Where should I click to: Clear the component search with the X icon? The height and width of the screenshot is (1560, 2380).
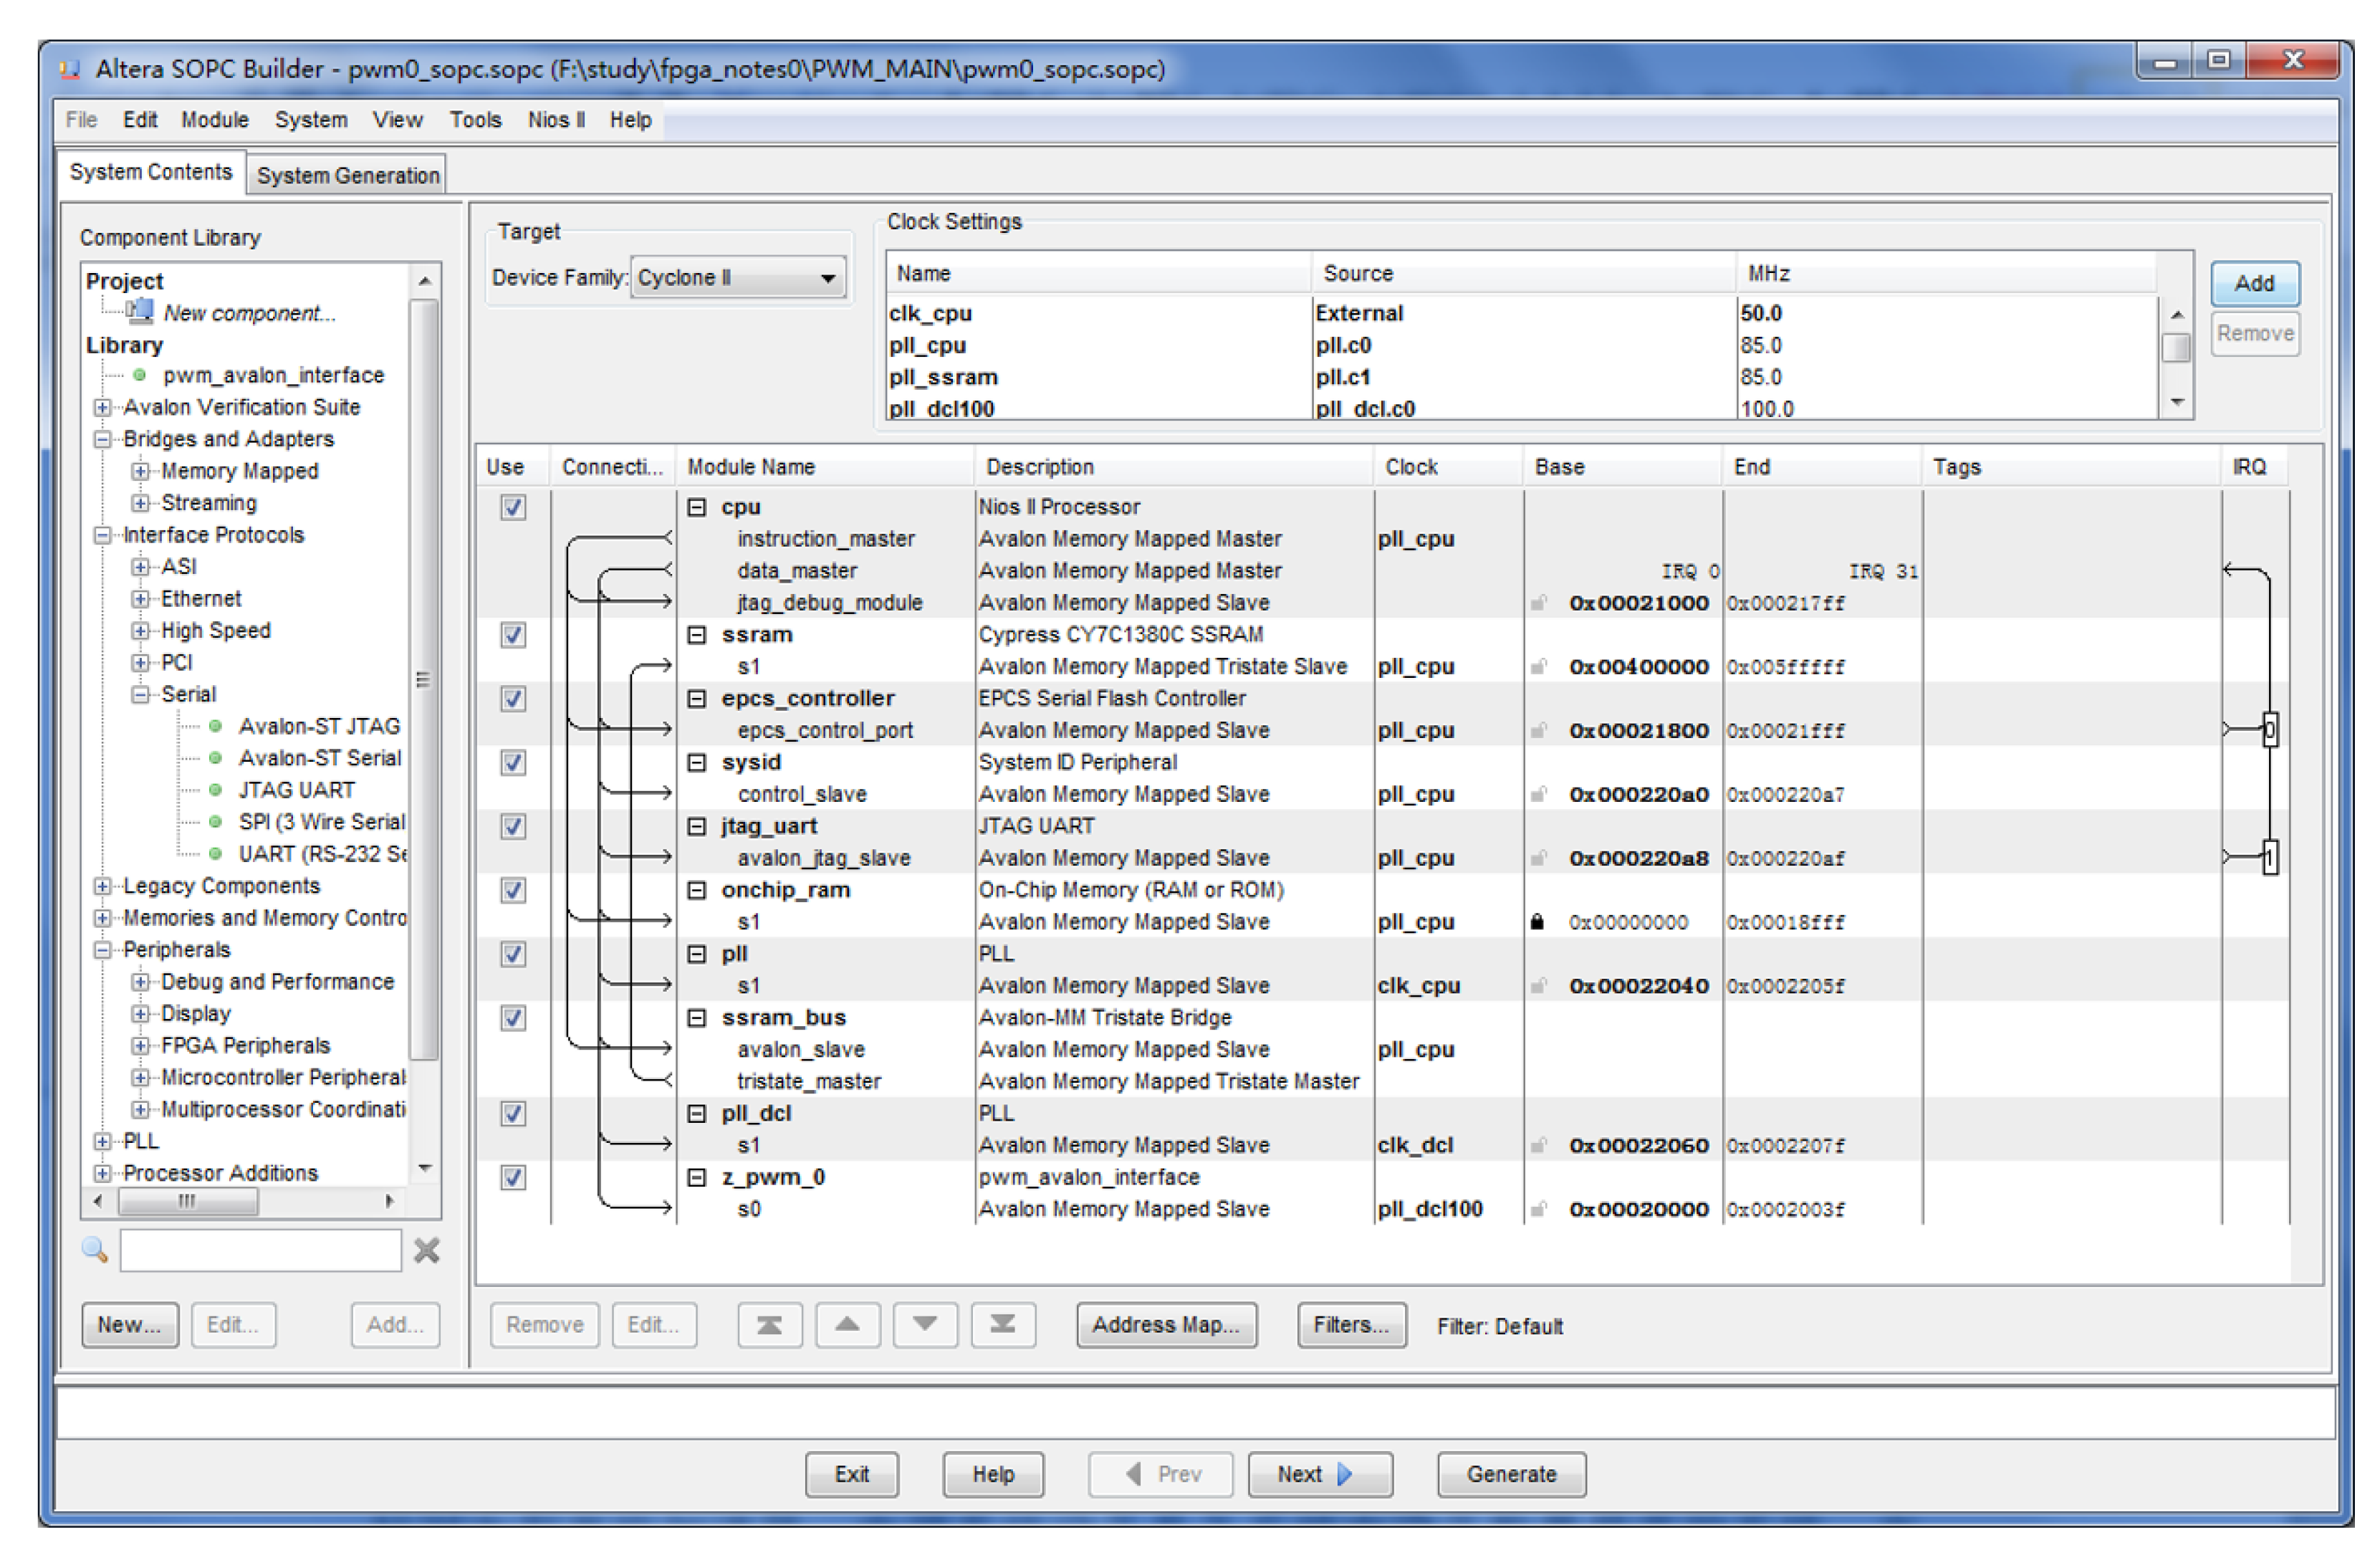pyautogui.click(x=427, y=1250)
